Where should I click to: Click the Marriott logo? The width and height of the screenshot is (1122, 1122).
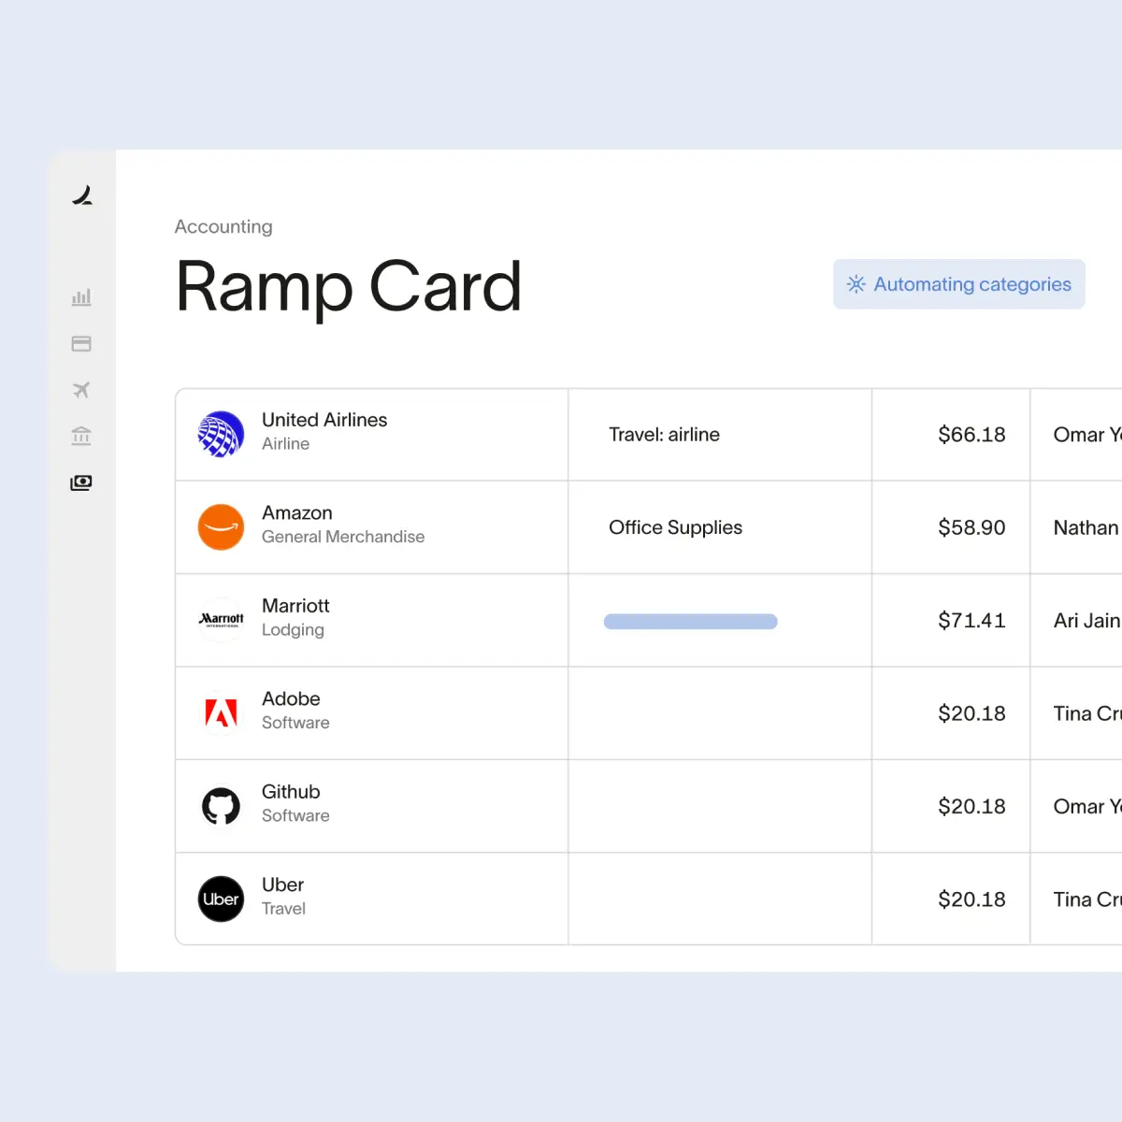click(x=221, y=620)
